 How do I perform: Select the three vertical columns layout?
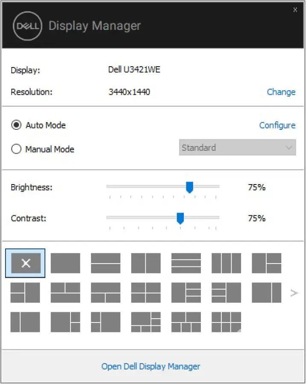click(226, 264)
